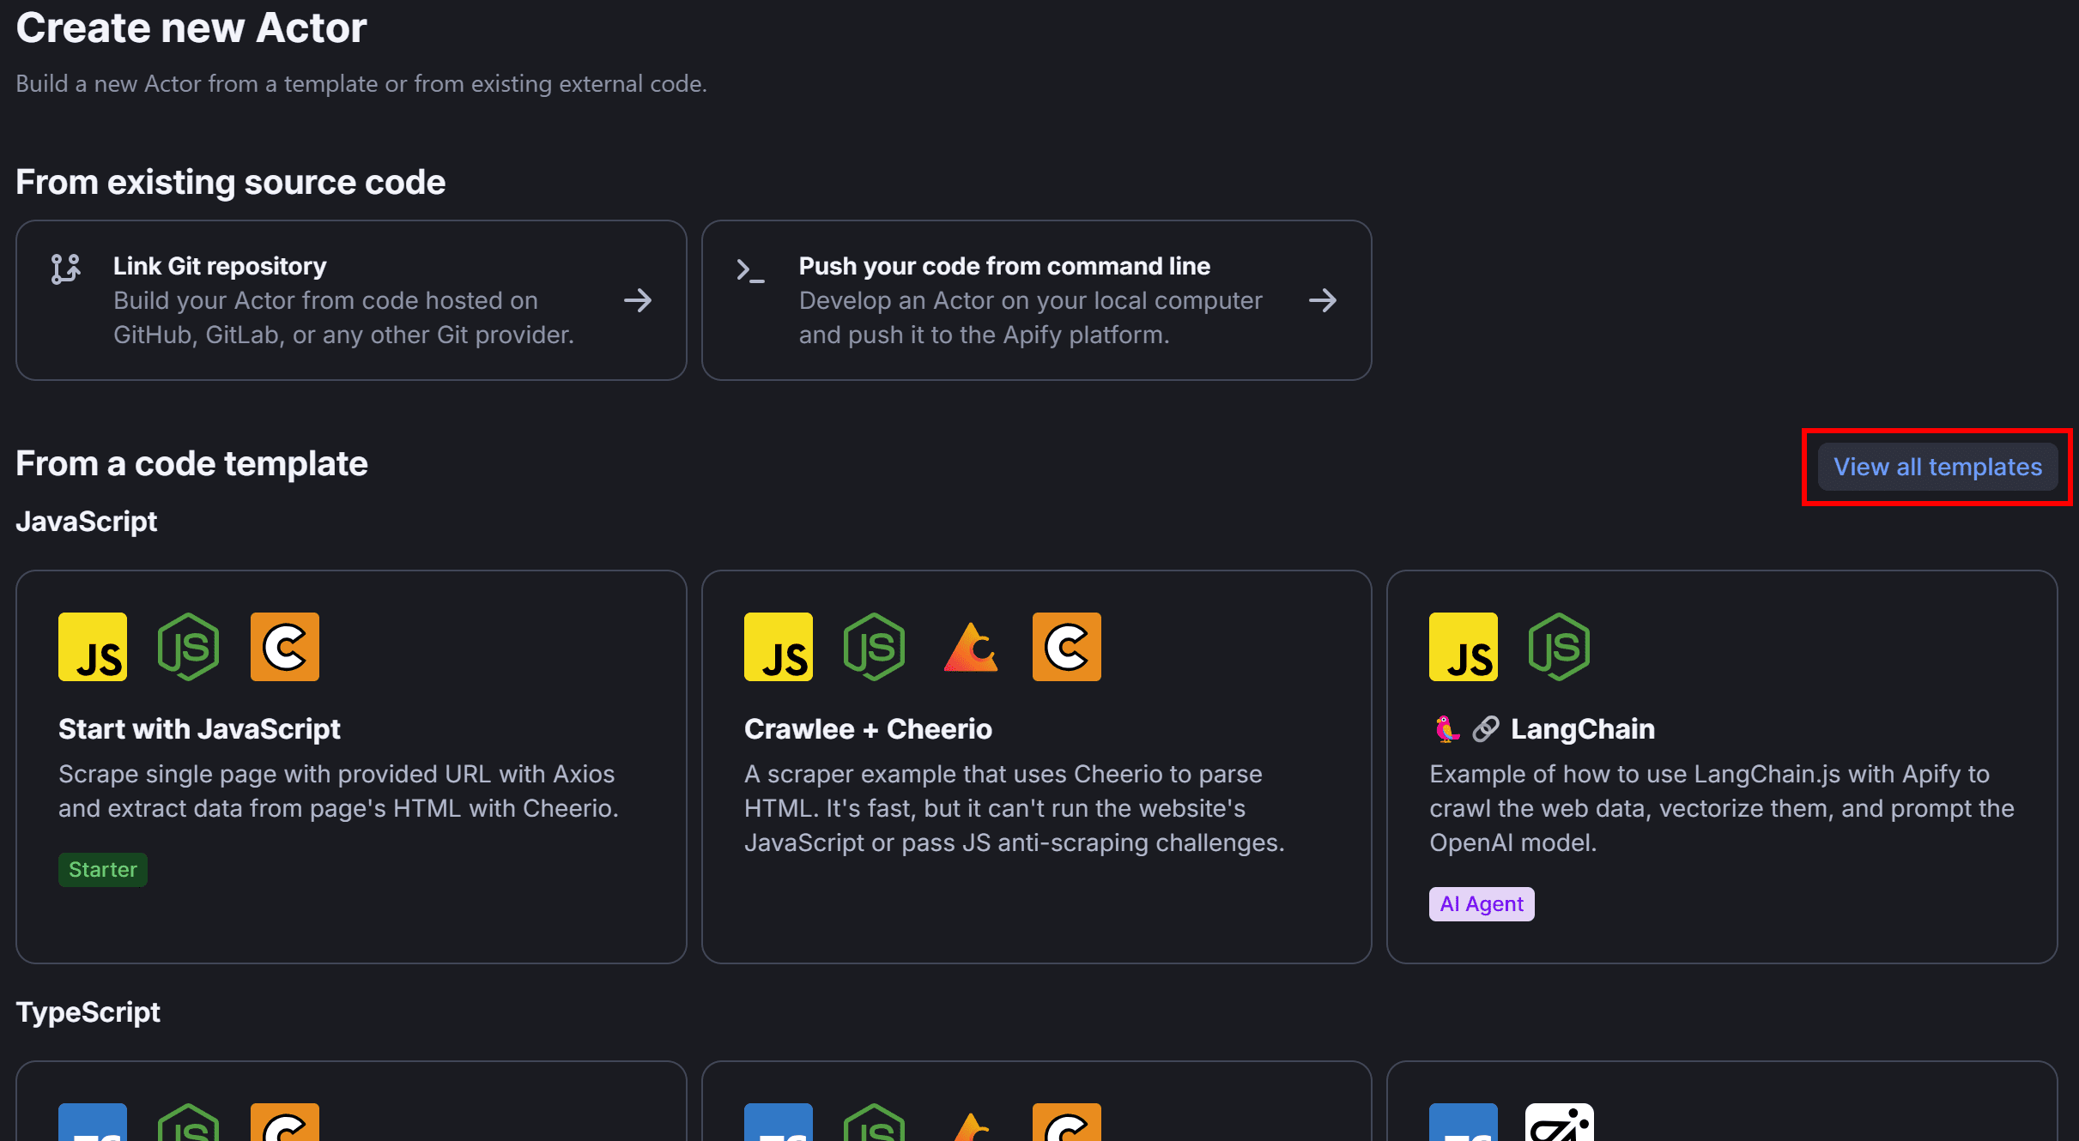Screen dimensions: 2079x1141
Task: Click the Cheerio icon in Start with JavaScript card
Action: [285, 647]
